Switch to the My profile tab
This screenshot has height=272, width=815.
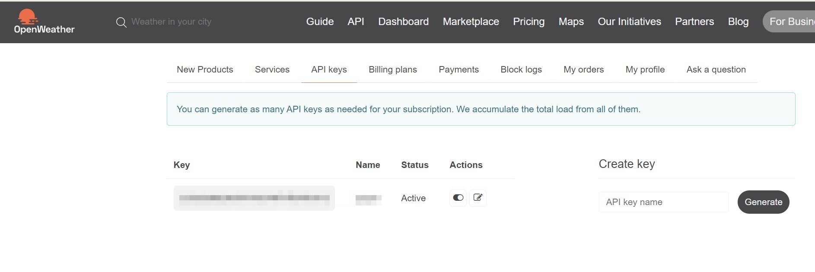645,70
